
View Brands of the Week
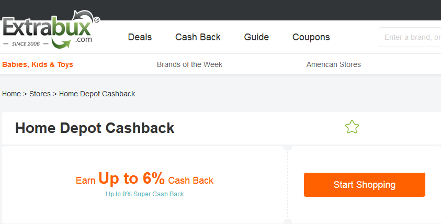(189, 64)
